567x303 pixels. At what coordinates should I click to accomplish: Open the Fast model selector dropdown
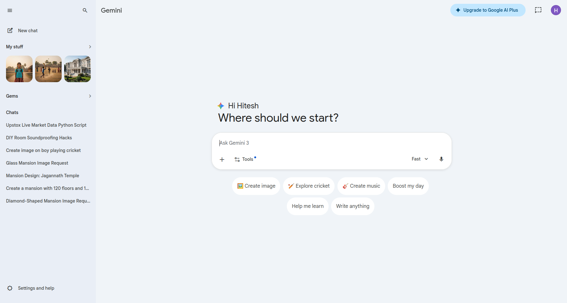coord(420,159)
